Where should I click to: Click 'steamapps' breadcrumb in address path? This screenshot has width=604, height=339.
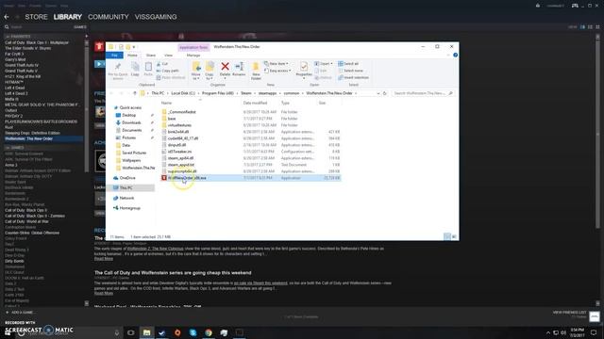(x=267, y=93)
